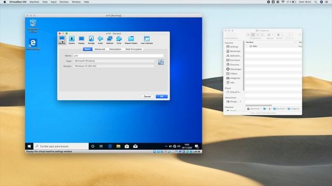Open File Explorer from the taskbar
Viewport: 332px width, 186px height.
pyautogui.click(x=118, y=146)
